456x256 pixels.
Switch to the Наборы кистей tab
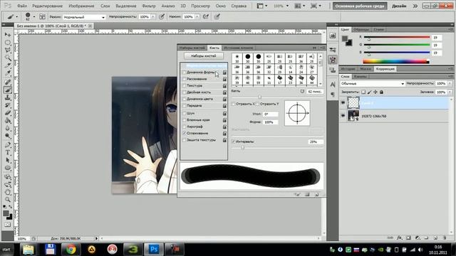click(192, 48)
